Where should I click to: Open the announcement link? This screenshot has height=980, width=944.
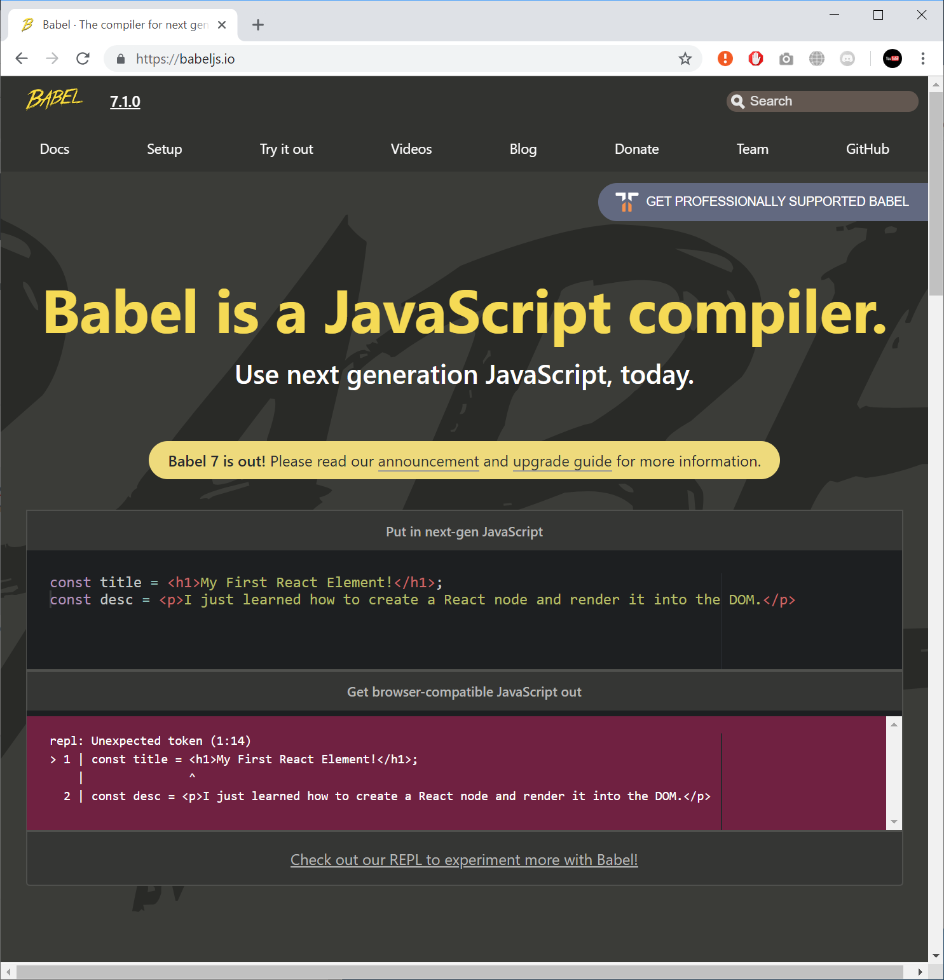(428, 461)
